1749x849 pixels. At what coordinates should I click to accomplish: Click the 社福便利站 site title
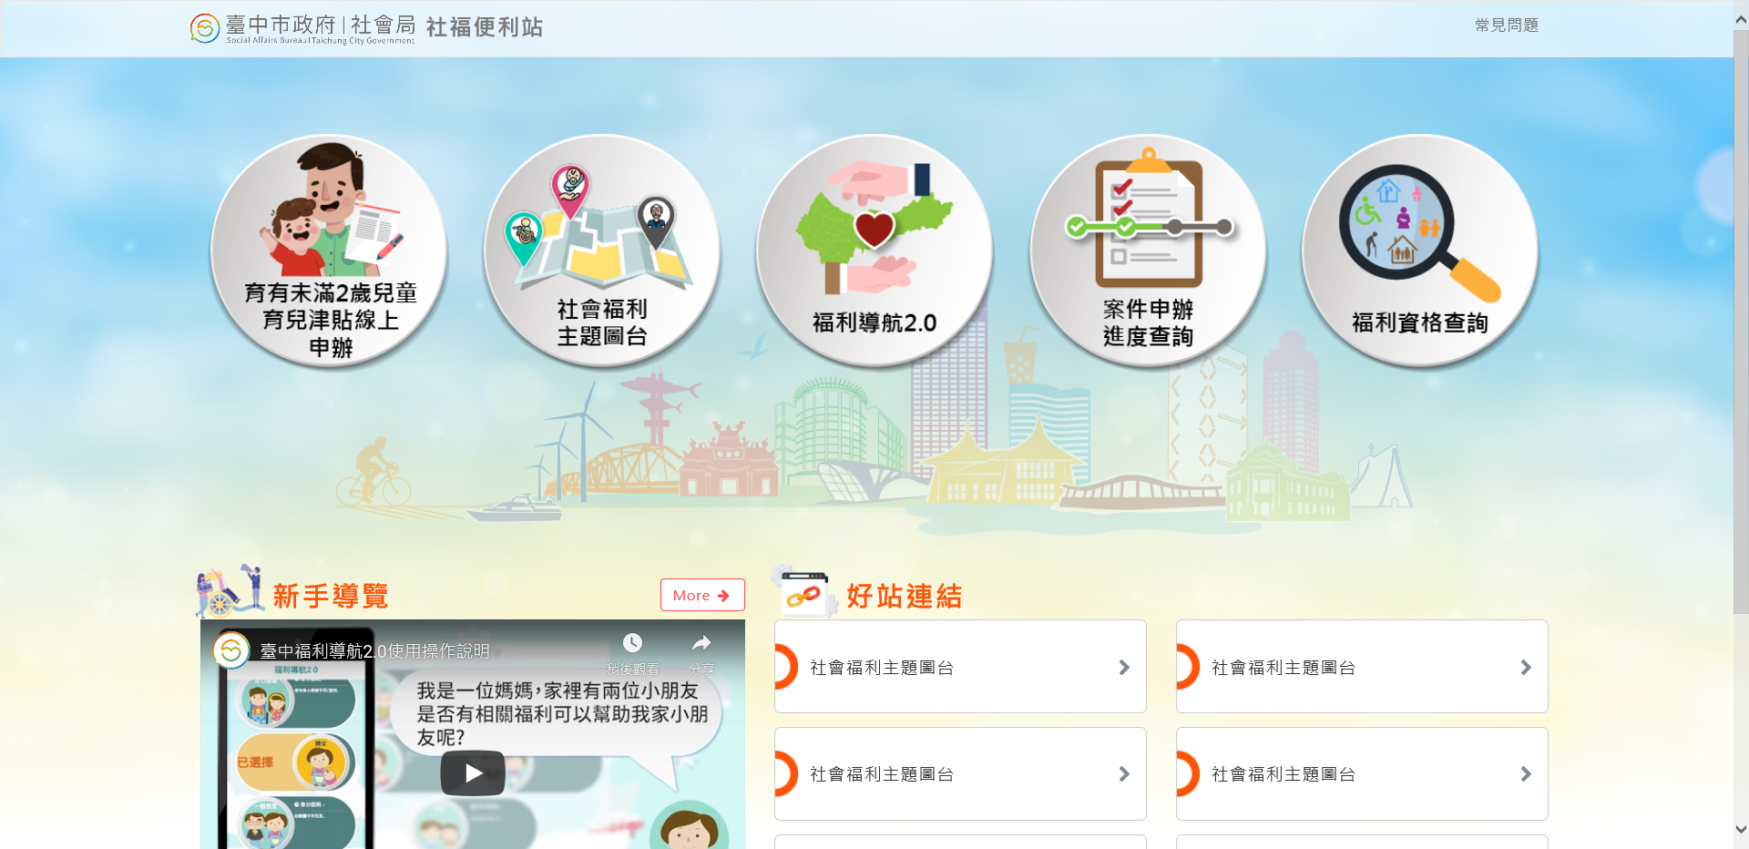[x=485, y=27]
